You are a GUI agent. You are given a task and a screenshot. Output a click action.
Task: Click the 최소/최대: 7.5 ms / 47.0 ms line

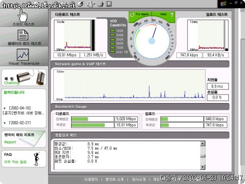point(86,148)
